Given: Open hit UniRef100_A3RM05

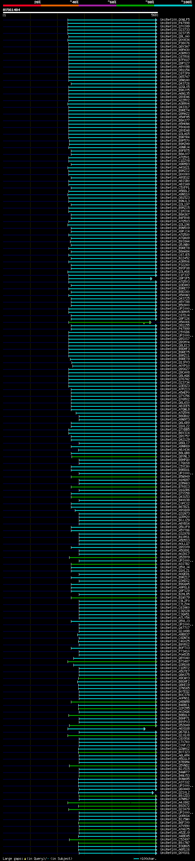Looking at the screenshot, I should point(175,312).
